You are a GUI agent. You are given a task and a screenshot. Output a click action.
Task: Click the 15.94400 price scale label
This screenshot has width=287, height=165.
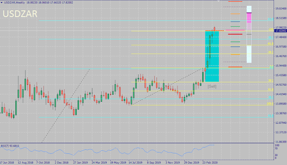pyautogui.click(x=281, y=65)
